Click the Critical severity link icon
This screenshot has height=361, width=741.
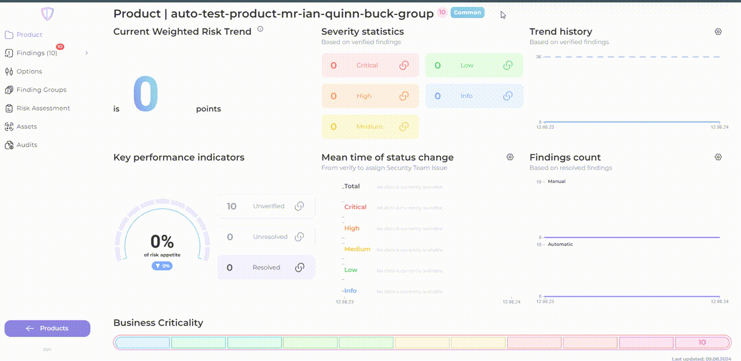404,65
